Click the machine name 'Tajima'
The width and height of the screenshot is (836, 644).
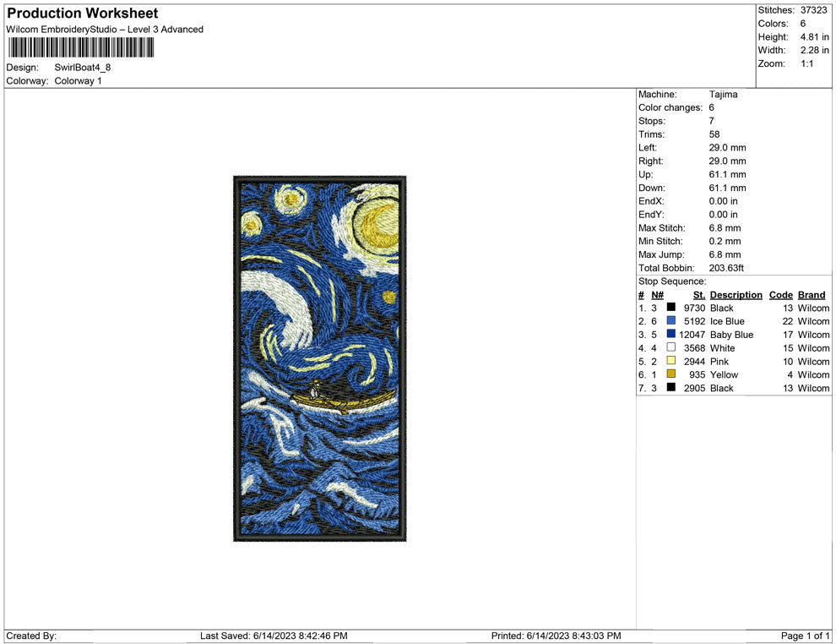pyautogui.click(x=723, y=95)
